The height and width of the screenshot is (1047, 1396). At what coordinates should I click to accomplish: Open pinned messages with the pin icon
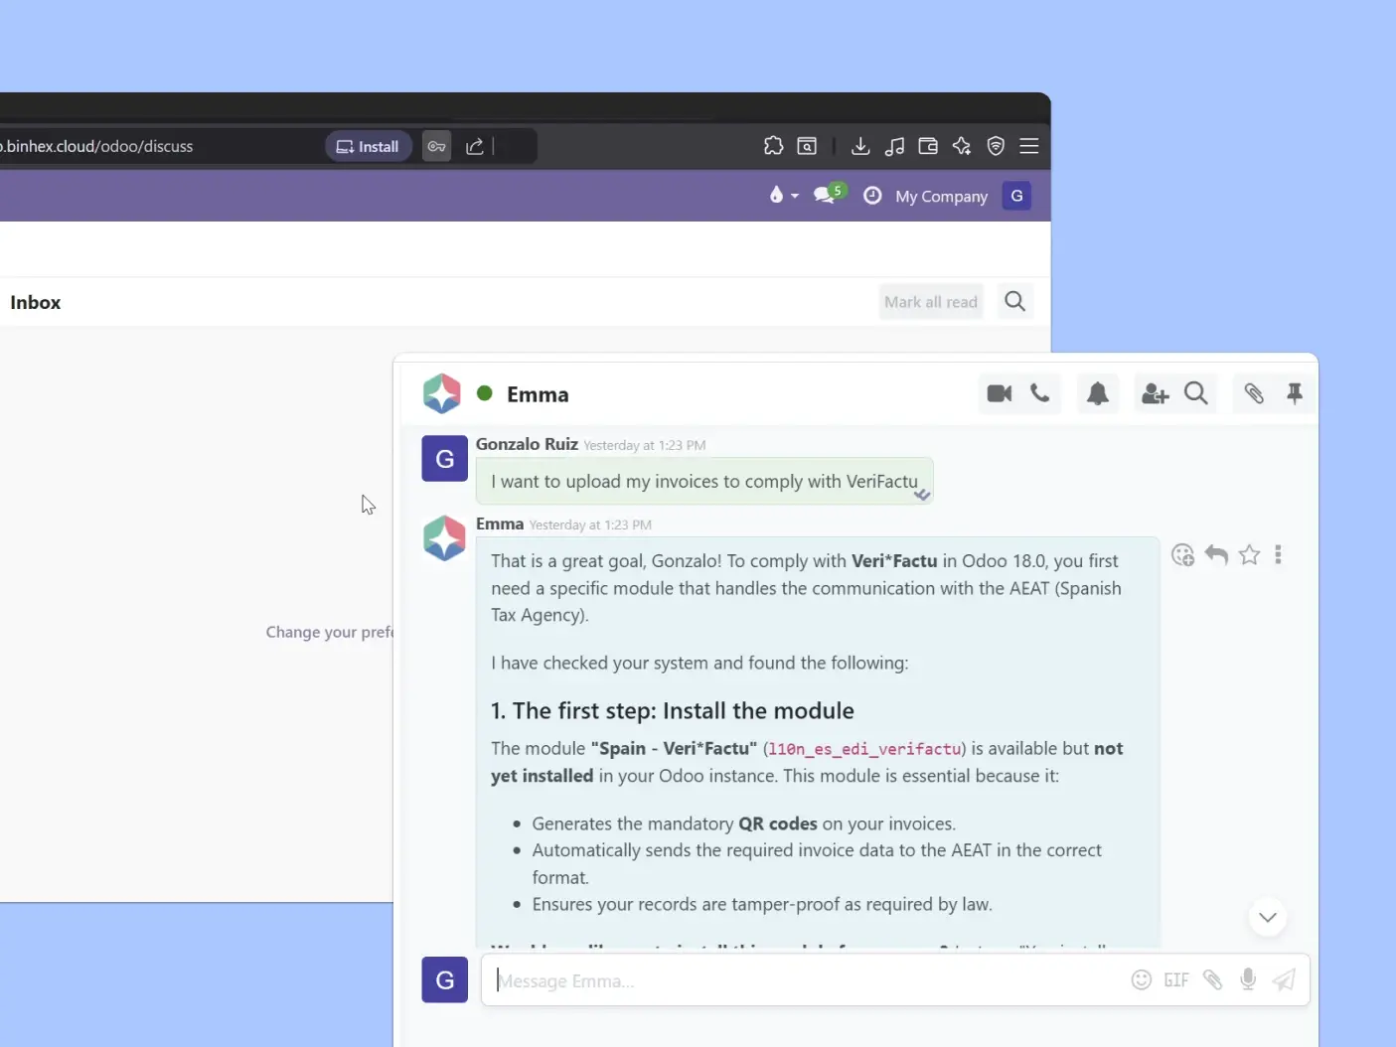tap(1295, 394)
